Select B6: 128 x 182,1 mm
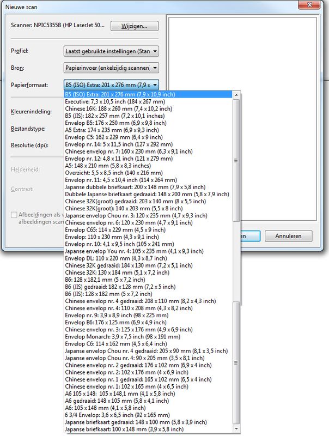 coord(148,280)
